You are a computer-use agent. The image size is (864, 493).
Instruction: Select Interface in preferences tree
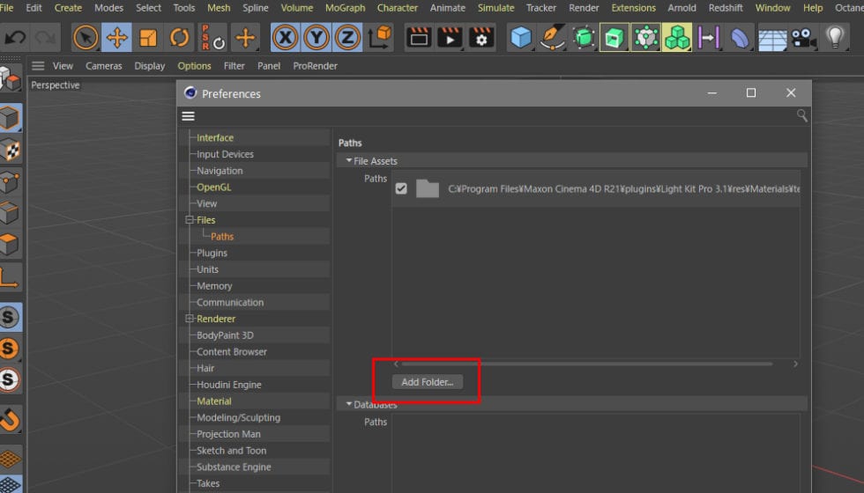click(x=215, y=137)
